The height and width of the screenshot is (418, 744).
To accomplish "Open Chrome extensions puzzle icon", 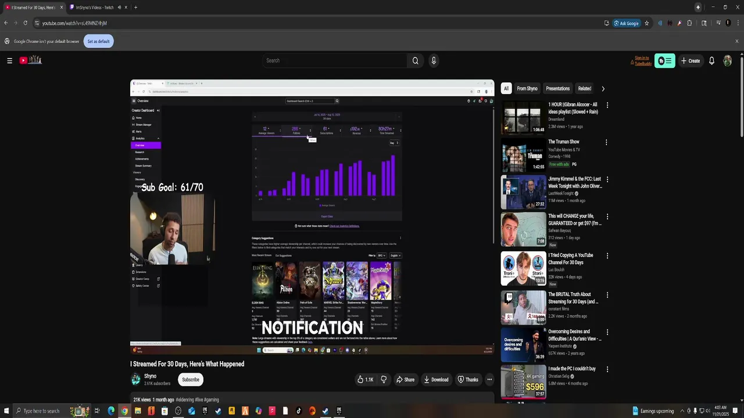I will pyautogui.click(x=689, y=23).
